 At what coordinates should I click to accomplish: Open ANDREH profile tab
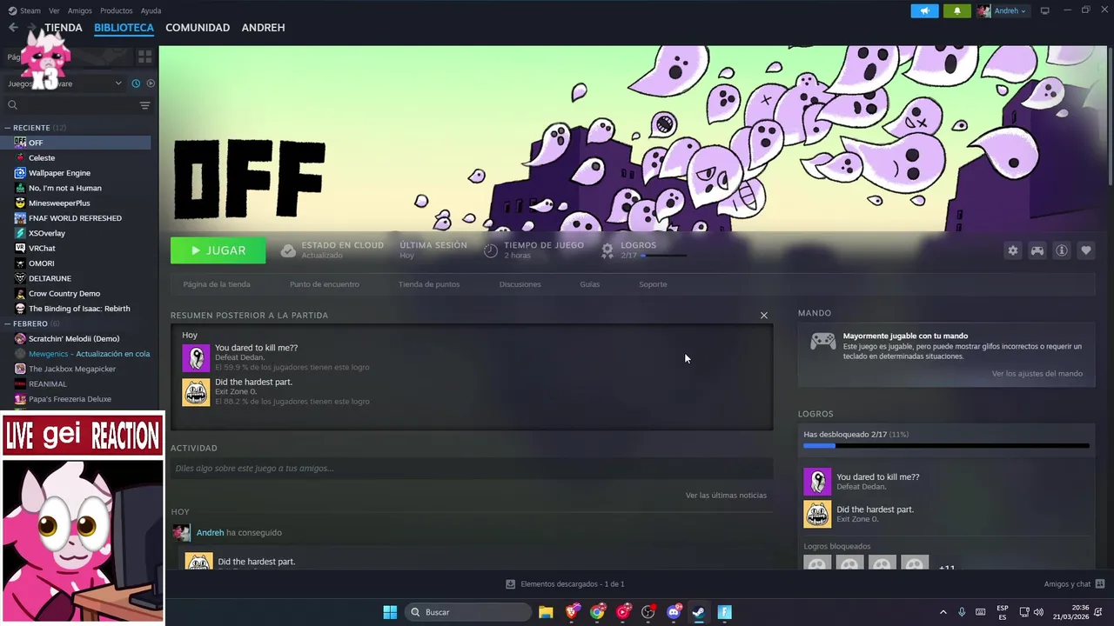click(x=263, y=28)
